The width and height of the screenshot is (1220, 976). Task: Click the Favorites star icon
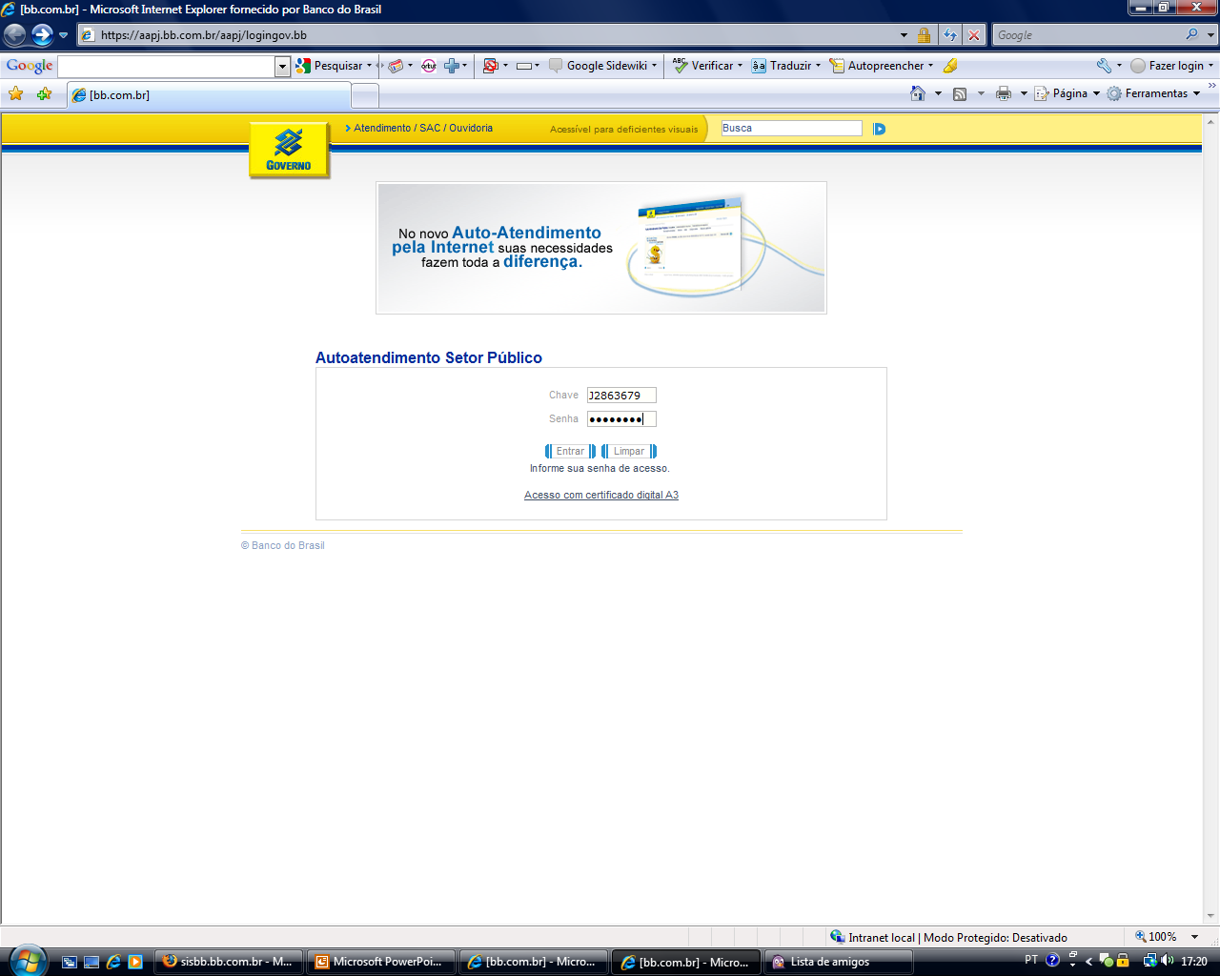coord(15,93)
